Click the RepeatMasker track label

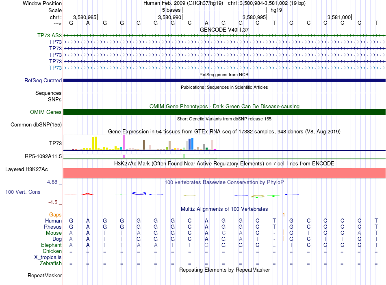[x=45, y=275]
